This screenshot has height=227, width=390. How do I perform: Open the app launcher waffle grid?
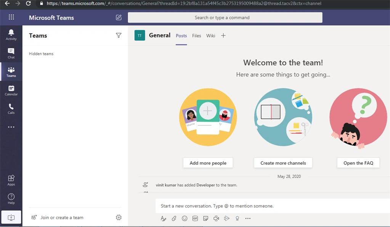[x=11, y=17]
